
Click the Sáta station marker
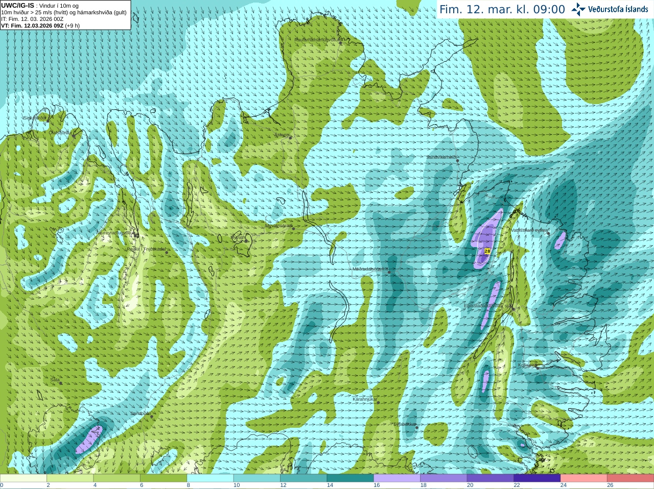[61, 383]
